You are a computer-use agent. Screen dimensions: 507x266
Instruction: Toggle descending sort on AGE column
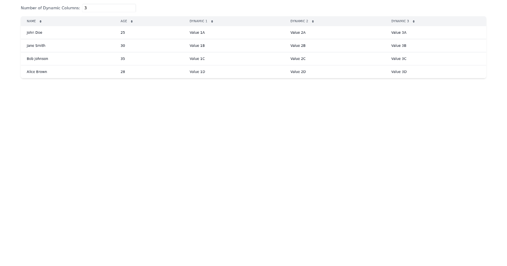(x=124, y=21)
